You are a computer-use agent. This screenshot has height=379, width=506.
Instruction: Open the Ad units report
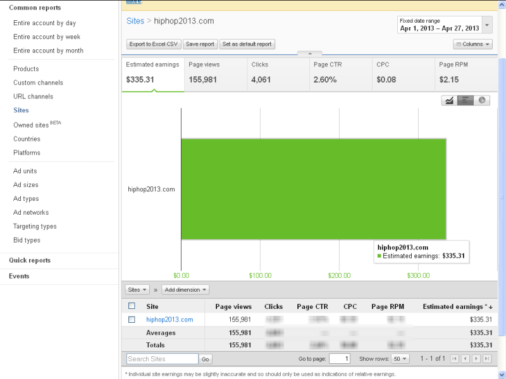coord(25,171)
